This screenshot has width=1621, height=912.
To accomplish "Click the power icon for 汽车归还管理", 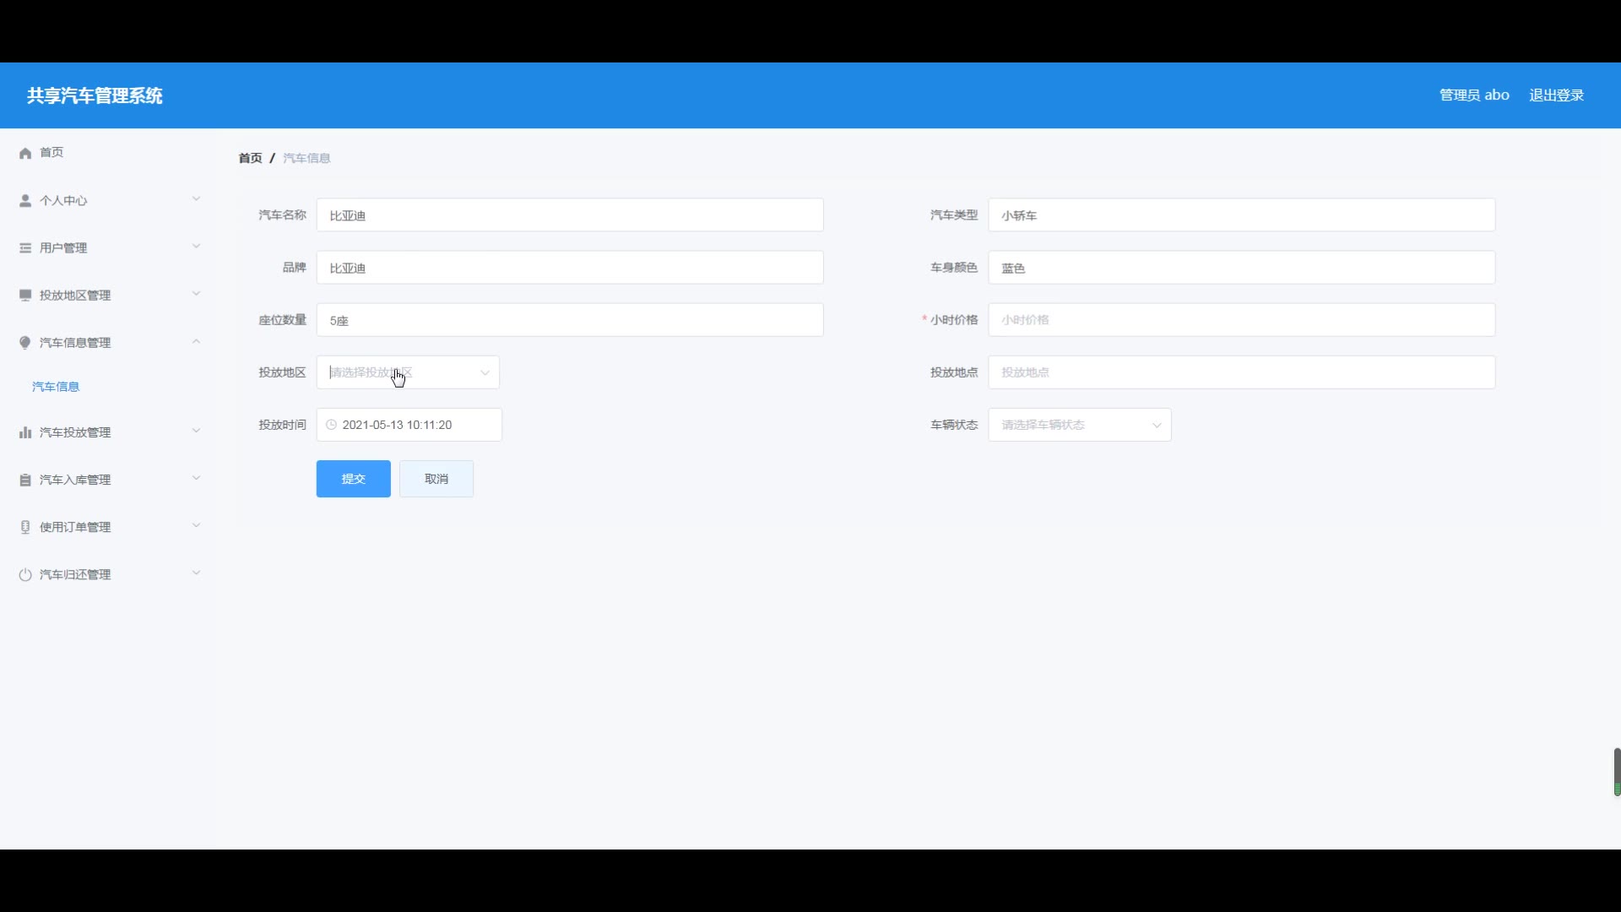I will (25, 574).
